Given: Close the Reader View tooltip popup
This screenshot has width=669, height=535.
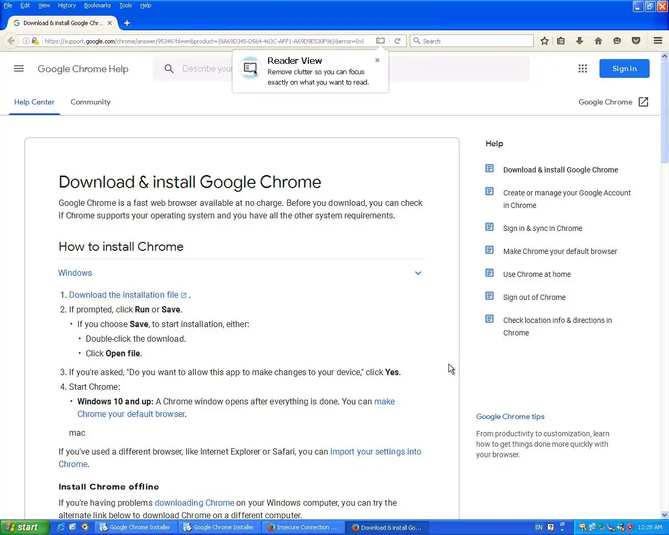Looking at the screenshot, I should click(377, 60).
